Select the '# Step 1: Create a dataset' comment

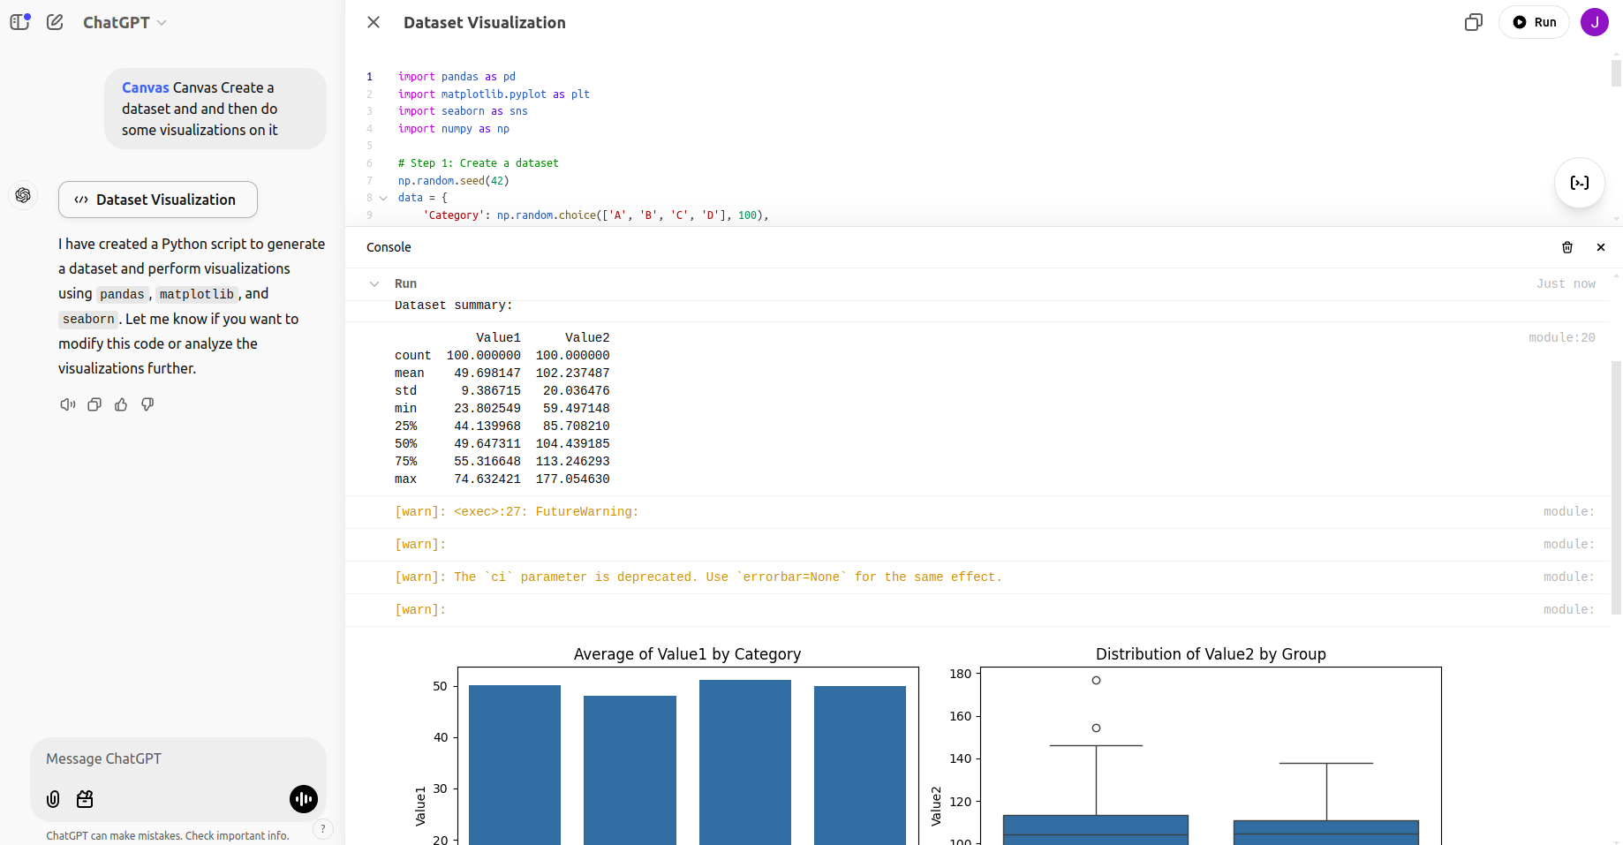tap(478, 163)
